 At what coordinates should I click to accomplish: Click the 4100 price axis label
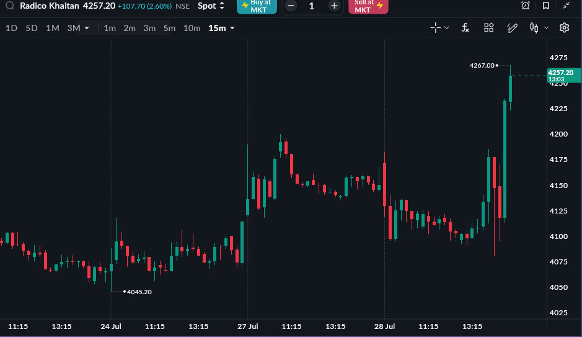tap(558, 236)
